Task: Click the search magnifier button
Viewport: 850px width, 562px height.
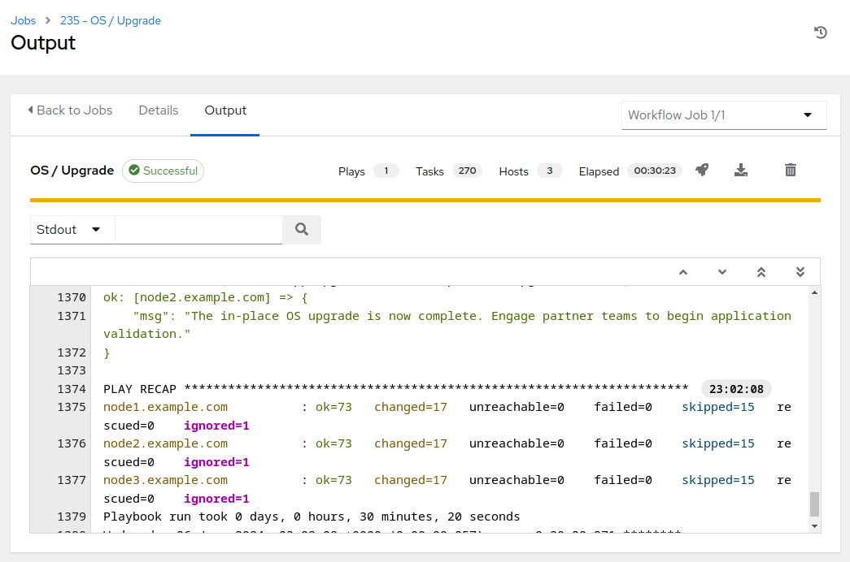Action: [302, 230]
